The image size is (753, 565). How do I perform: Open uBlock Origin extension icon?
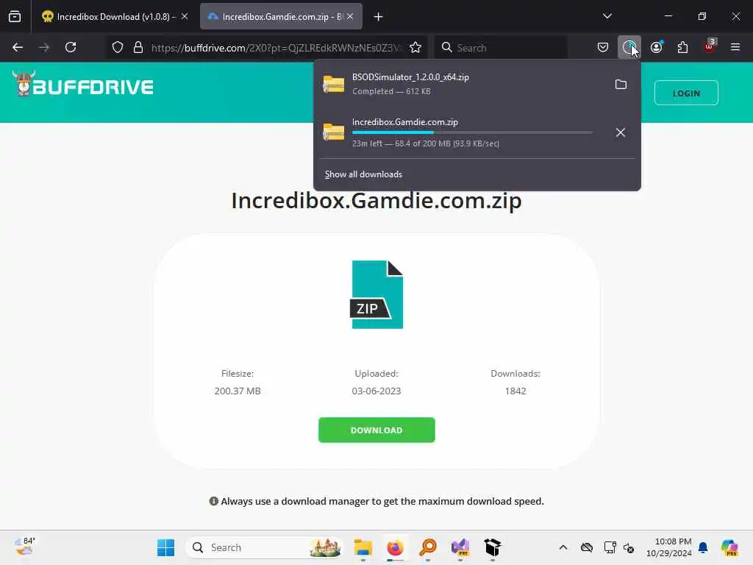pyautogui.click(x=710, y=48)
